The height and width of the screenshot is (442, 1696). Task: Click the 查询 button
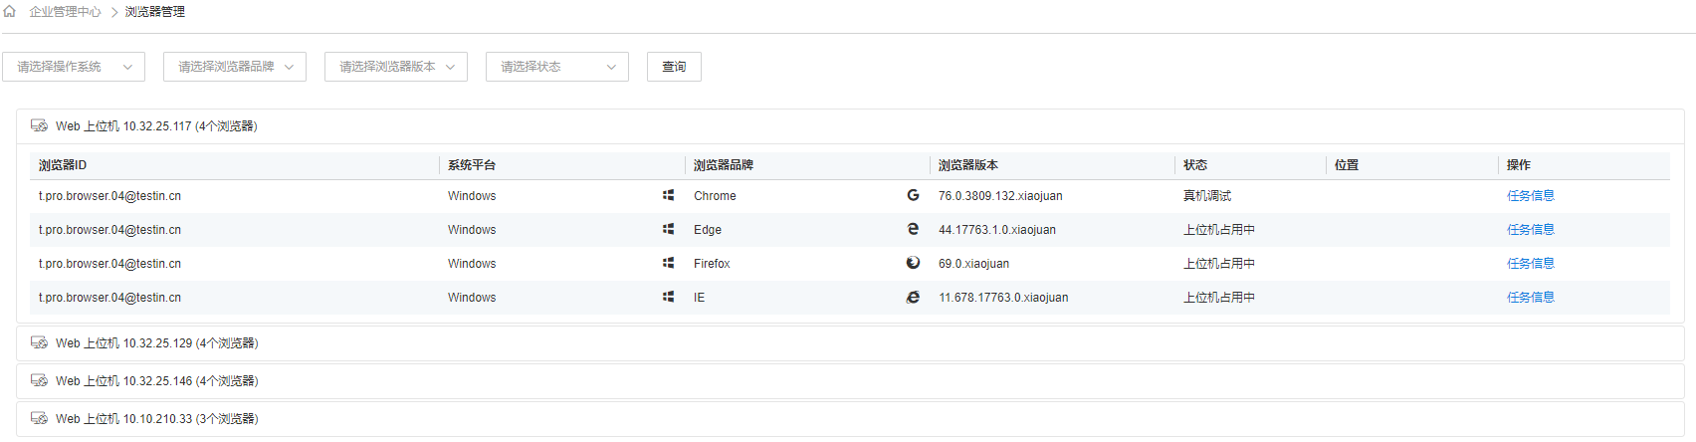click(674, 67)
